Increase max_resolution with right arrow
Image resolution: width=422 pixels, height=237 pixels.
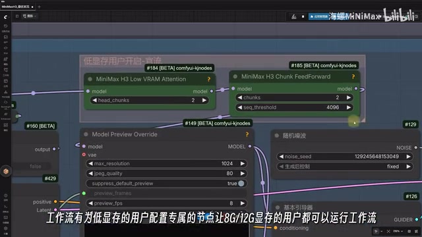(x=243, y=164)
